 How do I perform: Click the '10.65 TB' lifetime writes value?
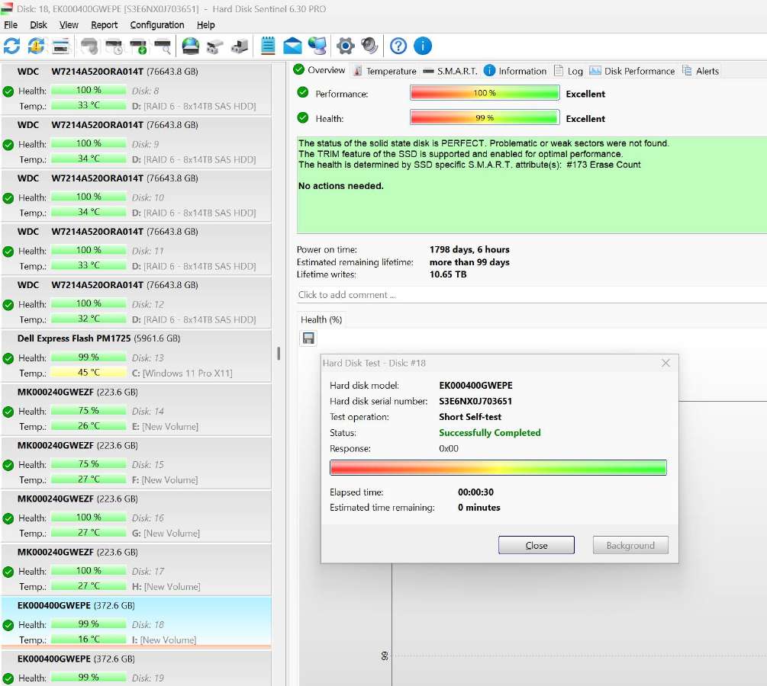(x=447, y=274)
